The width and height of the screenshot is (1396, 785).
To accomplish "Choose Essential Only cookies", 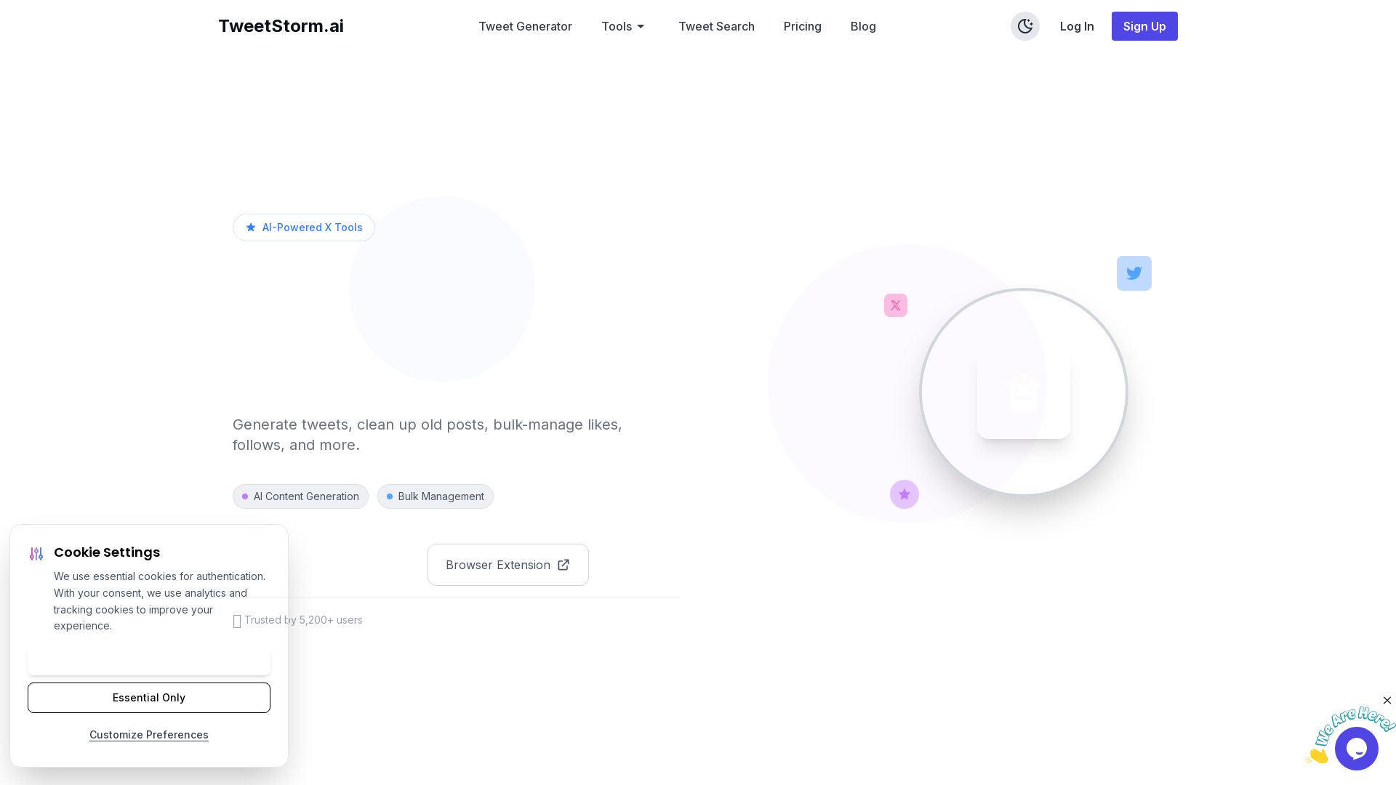I will (149, 698).
